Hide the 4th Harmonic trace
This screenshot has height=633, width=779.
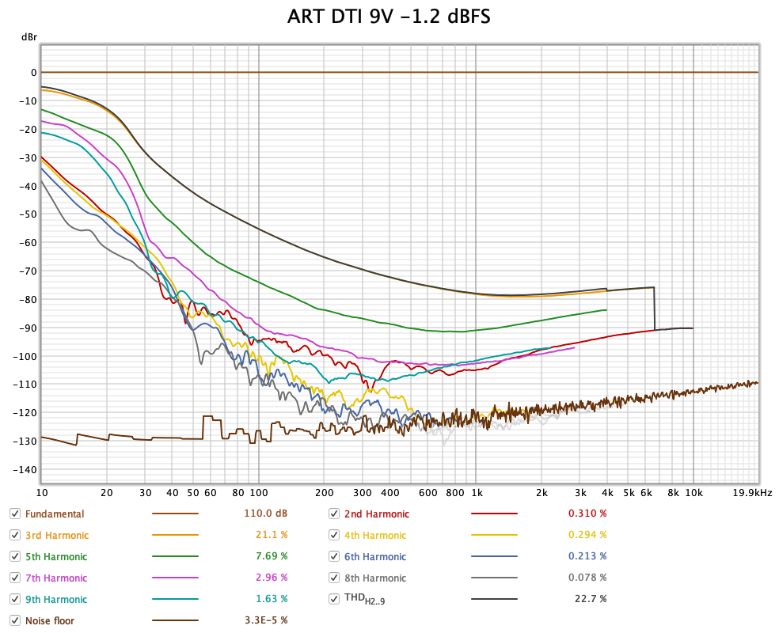pyautogui.click(x=334, y=535)
